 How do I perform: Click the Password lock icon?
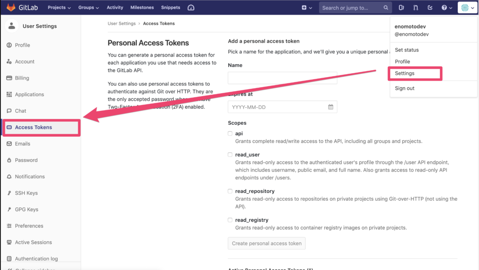tap(9, 161)
